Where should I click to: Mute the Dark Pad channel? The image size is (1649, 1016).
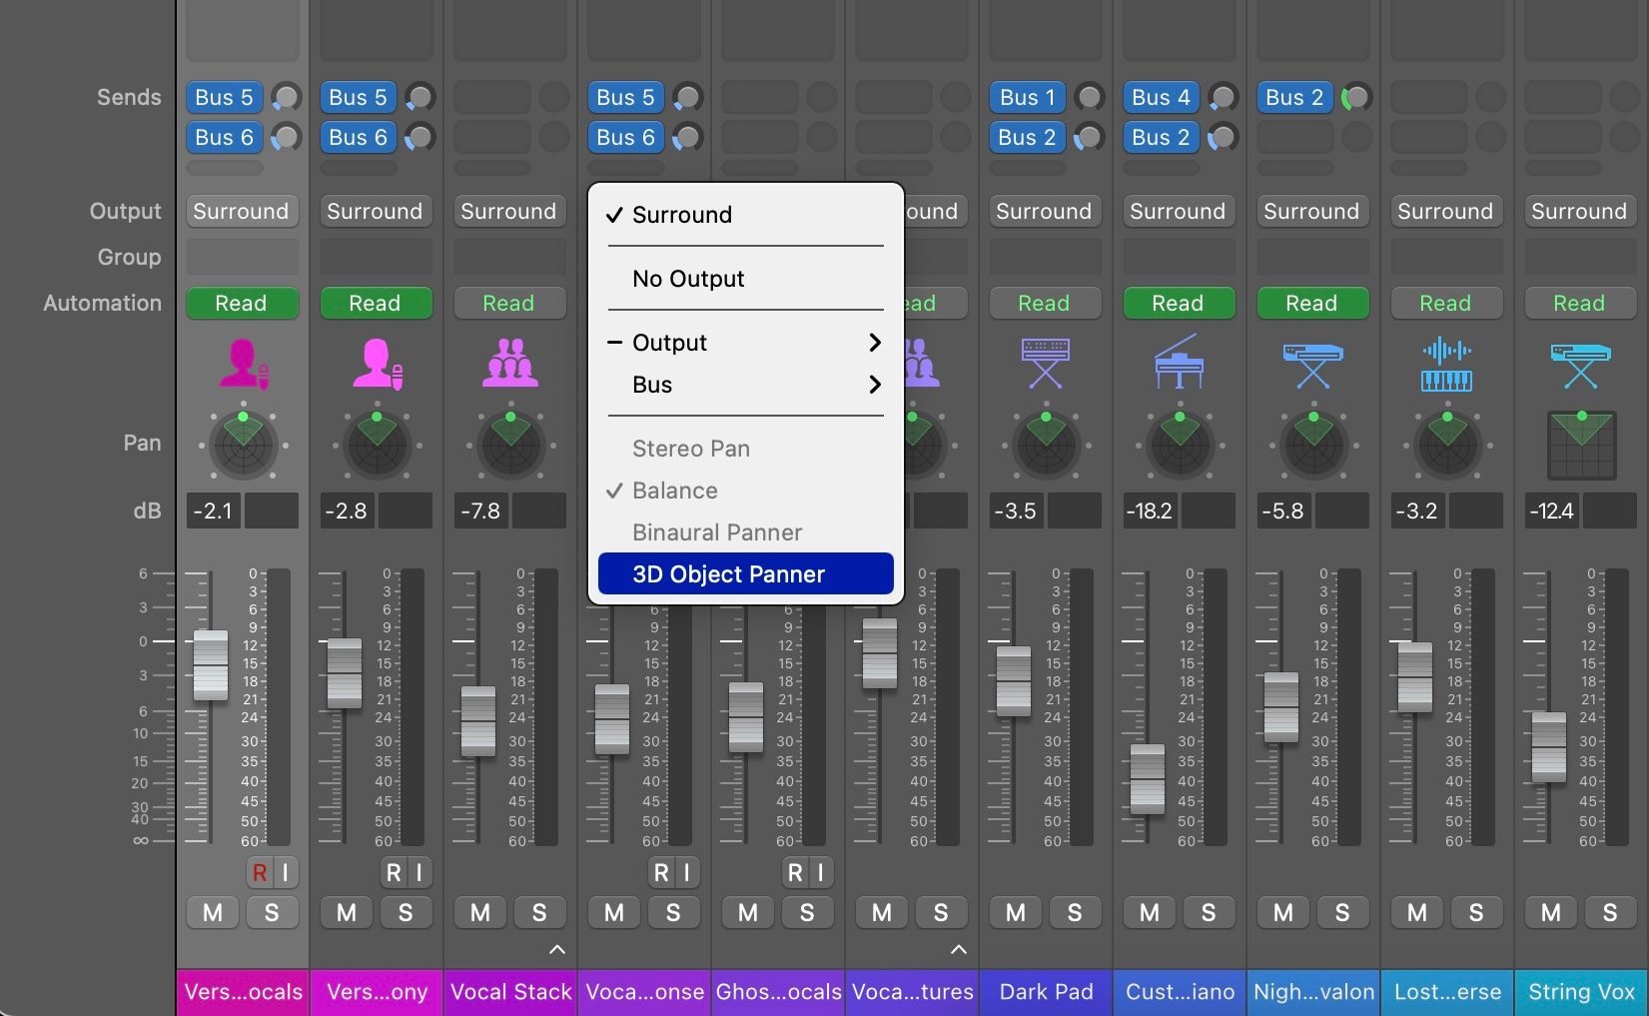point(1014,912)
